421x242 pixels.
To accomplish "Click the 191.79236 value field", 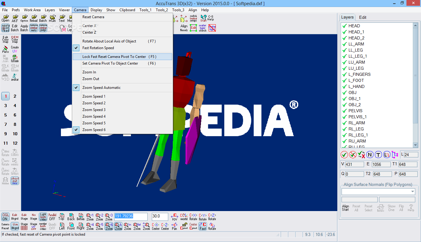I will point(131,217).
